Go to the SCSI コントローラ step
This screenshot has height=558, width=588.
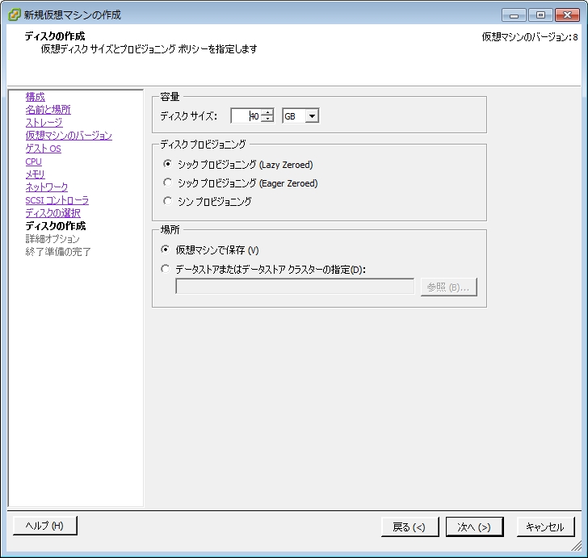[57, 200]
